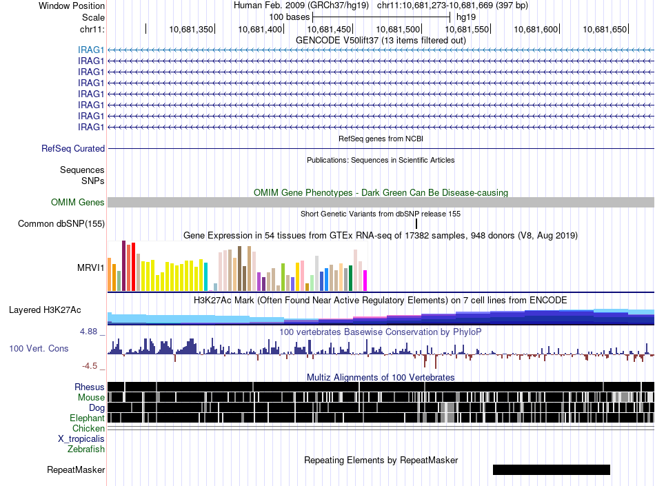The width and height of the screenshot is (655, 486).
Task: Click the OMIM Genes label
Action: point(77,203)
